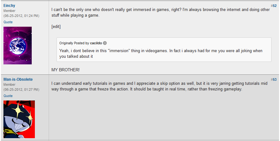Open the permalink for post #52

pyautogui.click(x=273, y=6)
